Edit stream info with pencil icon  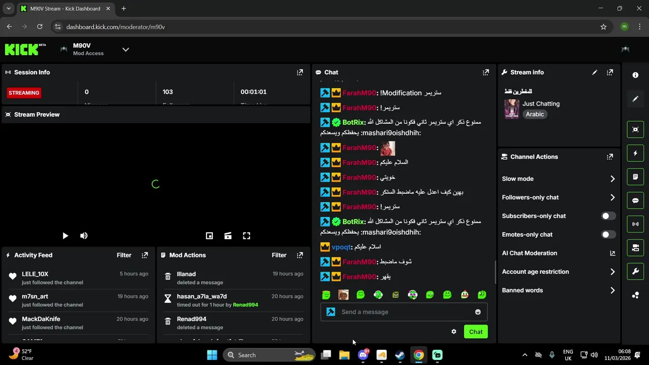pos(595,72)
